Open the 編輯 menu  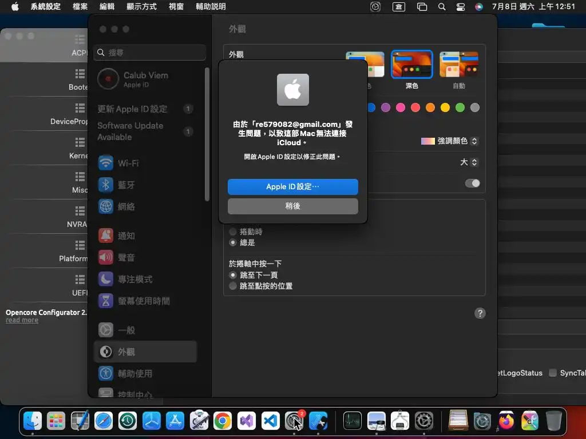pyautogui.click(x=107, y=6)
